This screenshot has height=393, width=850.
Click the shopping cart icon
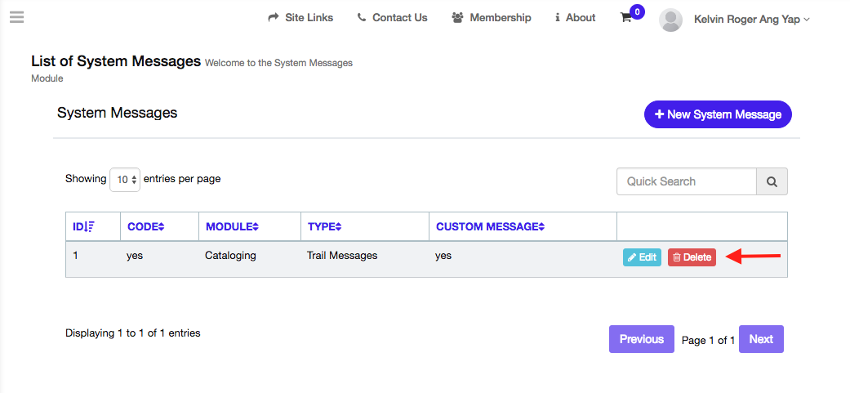626,18
